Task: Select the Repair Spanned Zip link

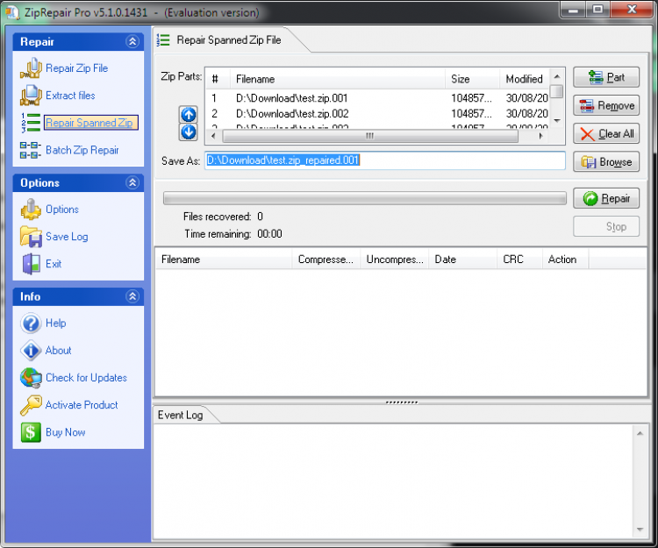Action: point(90,123)
